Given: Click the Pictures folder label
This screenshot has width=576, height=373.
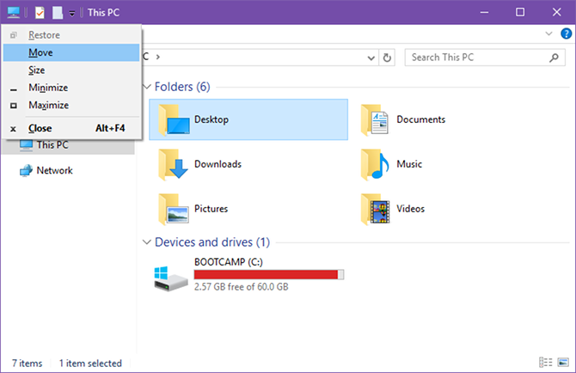Looking at the screenshot, I should (x=211, y=209).
